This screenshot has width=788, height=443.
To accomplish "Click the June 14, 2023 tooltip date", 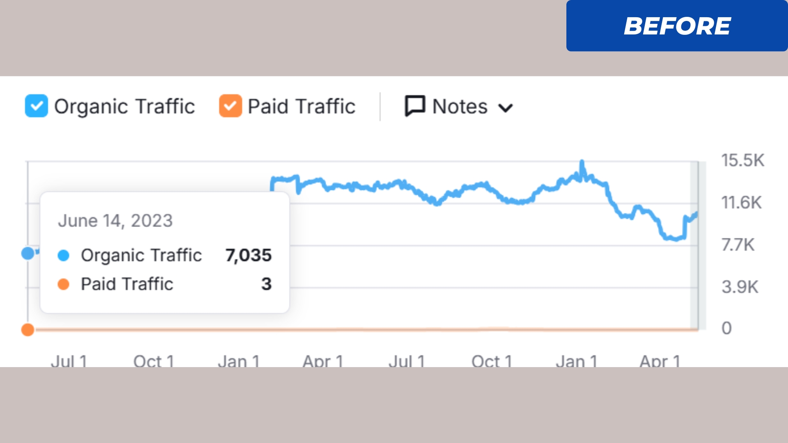I will (115, 221).
